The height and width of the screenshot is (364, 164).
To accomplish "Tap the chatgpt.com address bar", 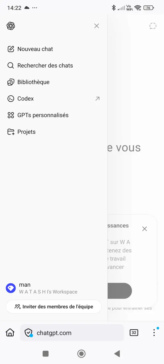I will 72,333.
